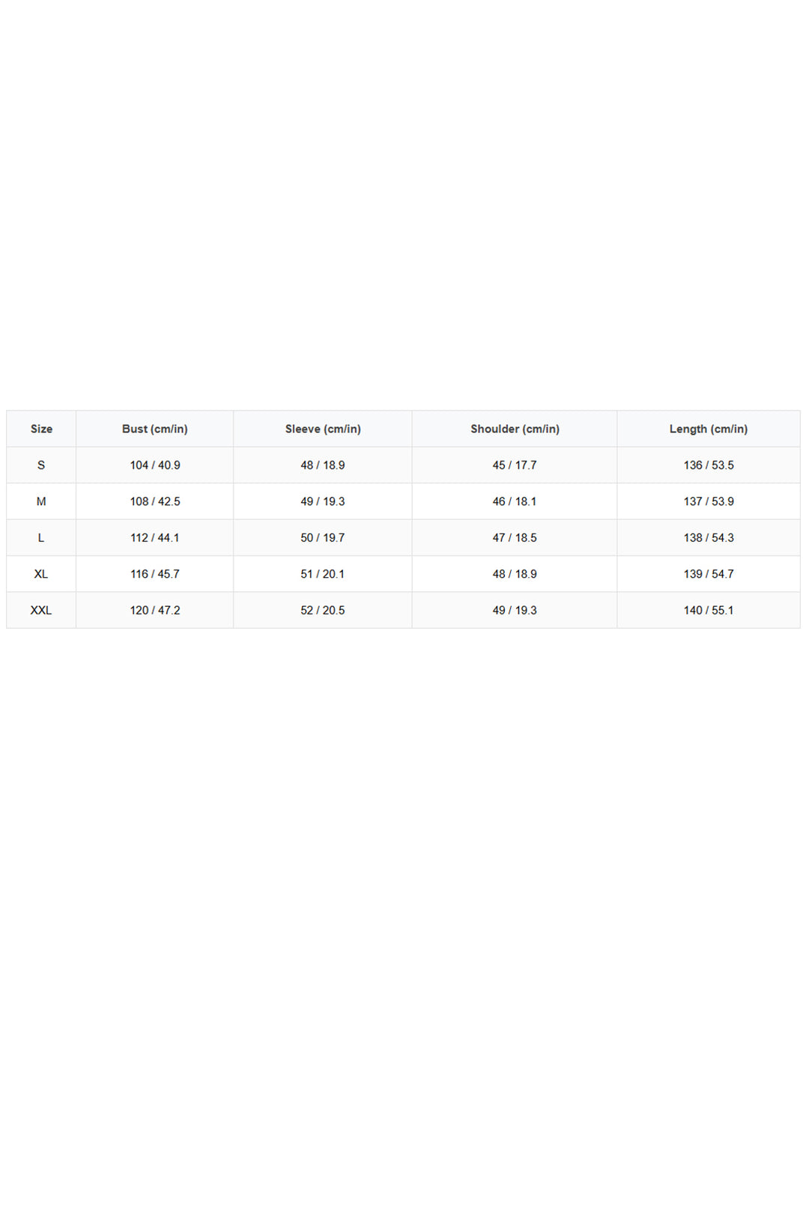The height and width of the screenshot is (1214, 809).
Task: Click the Sleeve (cm/in) column header
Action: 323,429
